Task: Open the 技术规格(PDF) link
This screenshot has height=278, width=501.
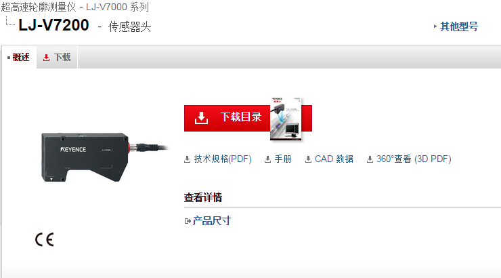Action: click(223, 159)
